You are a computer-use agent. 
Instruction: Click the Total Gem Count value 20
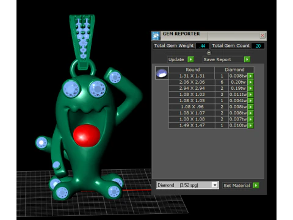(258, 46)
